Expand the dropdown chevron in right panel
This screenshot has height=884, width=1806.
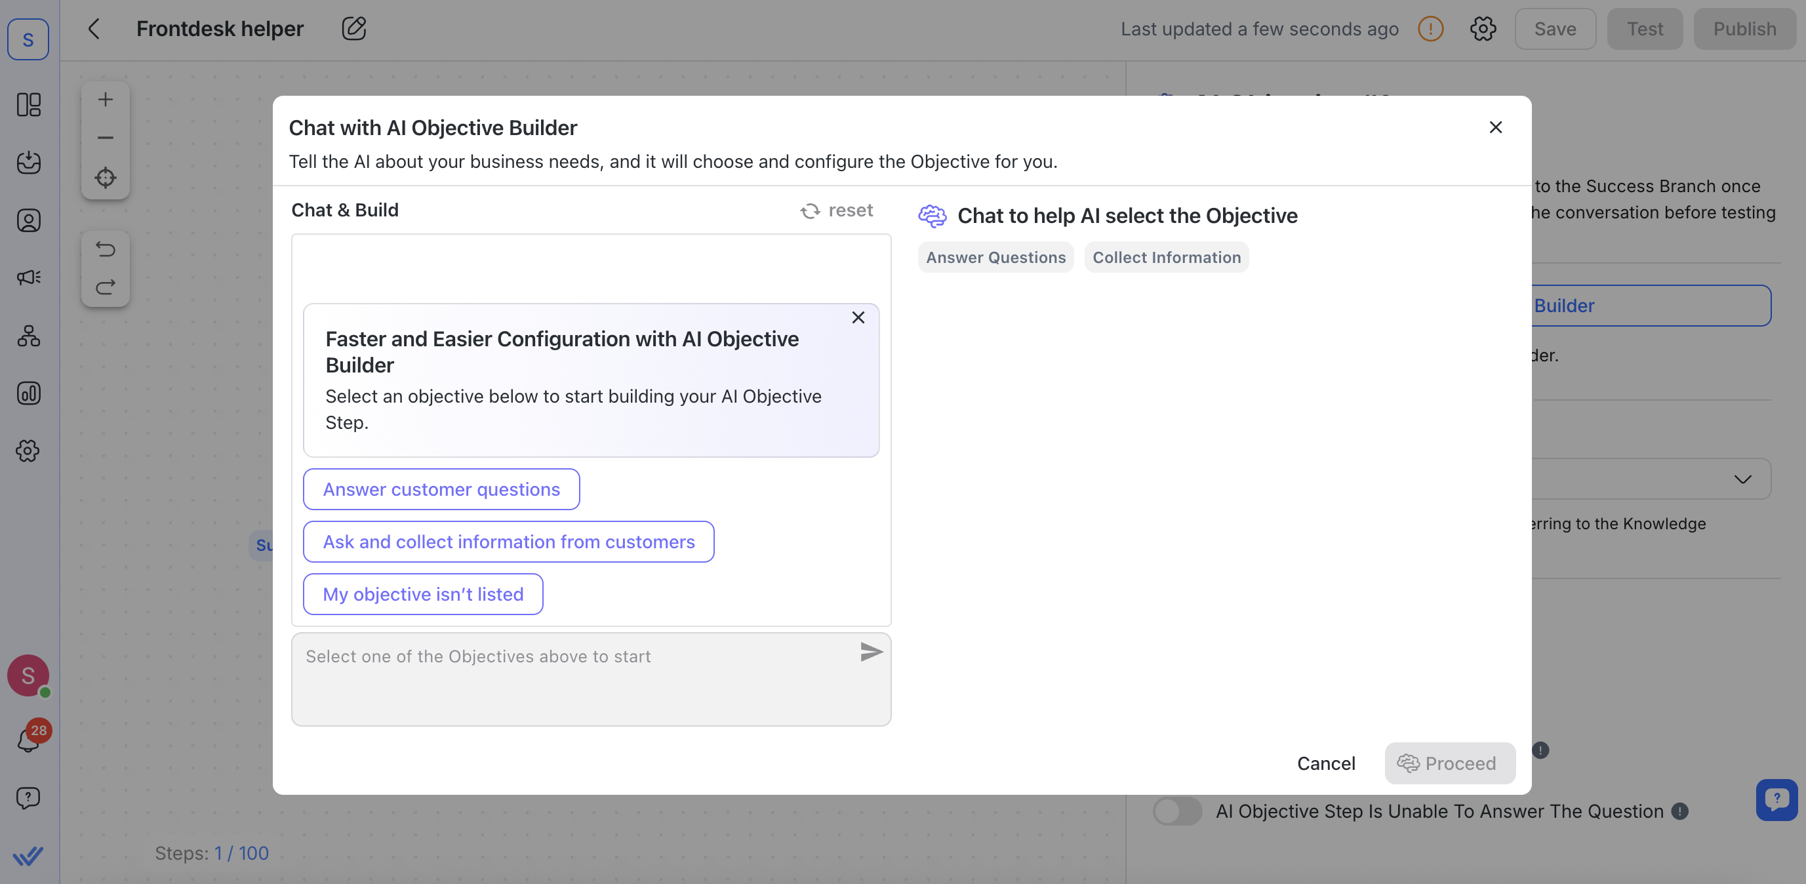pos(1742,479)
